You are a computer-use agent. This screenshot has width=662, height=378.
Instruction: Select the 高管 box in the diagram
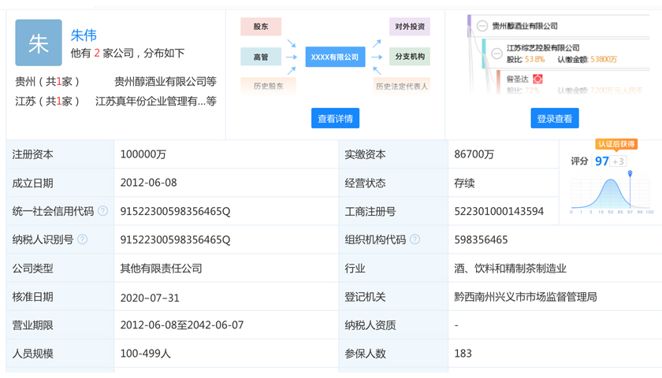pyautogui.click(x=261, y=57)
